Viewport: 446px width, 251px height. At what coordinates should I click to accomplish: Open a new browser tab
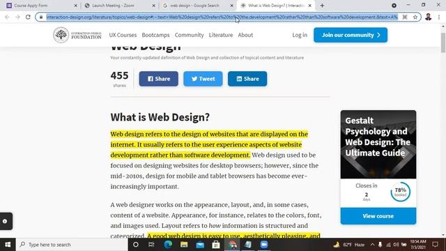click(322, 6)
